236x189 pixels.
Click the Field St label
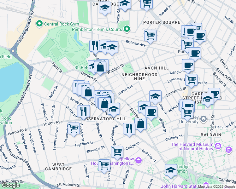tap(57, 68)
